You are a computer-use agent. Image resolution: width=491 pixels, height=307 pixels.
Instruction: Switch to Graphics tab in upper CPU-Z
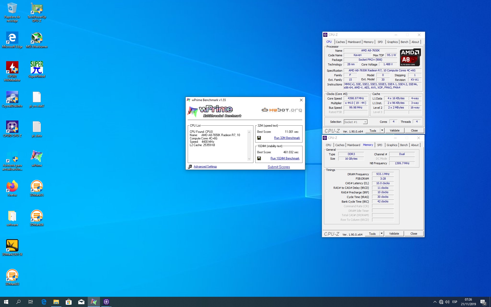point(392,42)
